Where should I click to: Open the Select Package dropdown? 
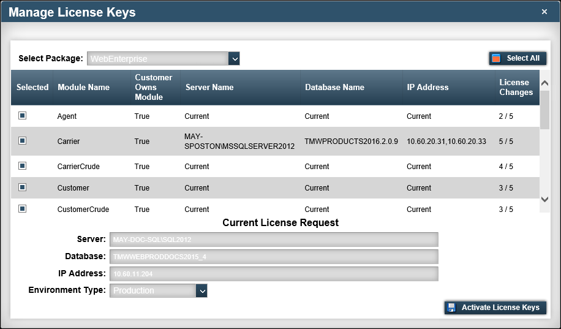(x=233, y=59)
